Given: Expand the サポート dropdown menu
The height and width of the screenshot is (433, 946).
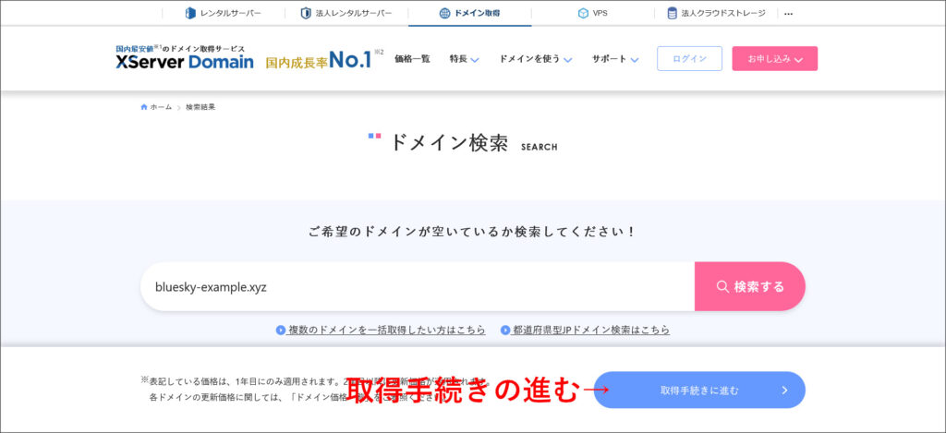Looking at the screenshot, I should pyautogui.click(x=614, y=59).
